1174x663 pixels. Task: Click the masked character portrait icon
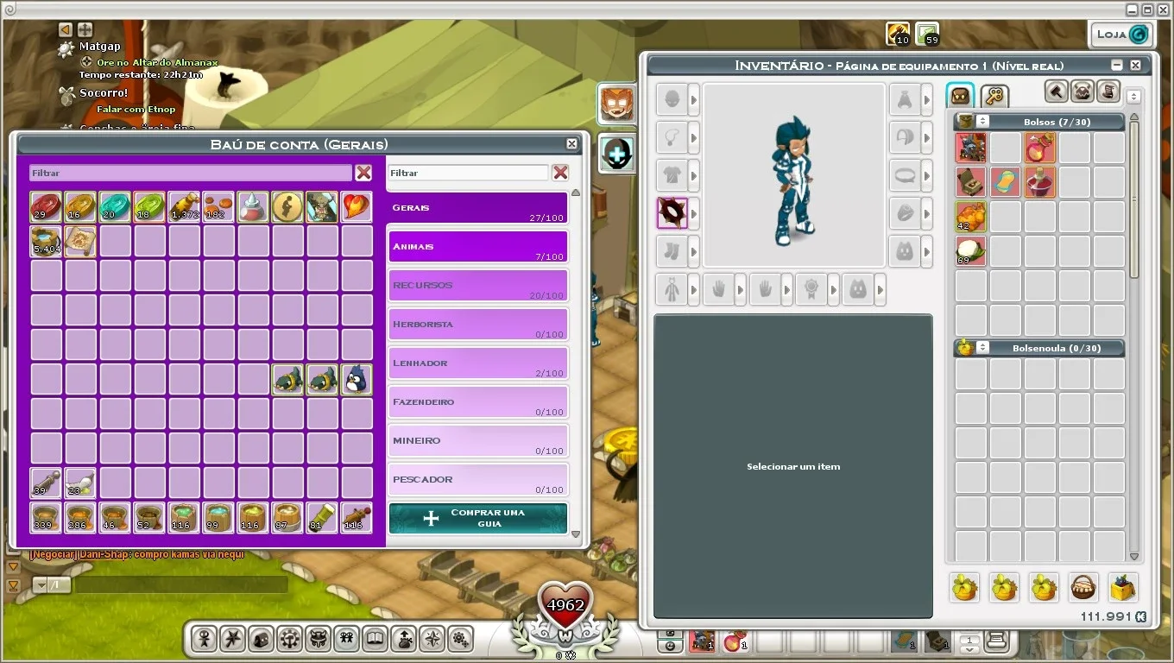point(617,104)
